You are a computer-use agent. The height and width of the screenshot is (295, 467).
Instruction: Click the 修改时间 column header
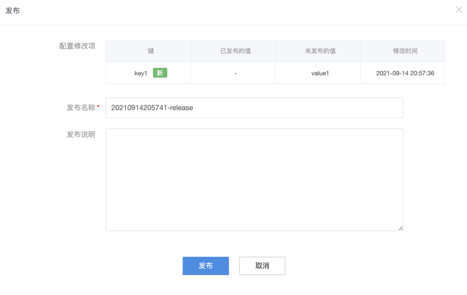click(x=405, y=51)
